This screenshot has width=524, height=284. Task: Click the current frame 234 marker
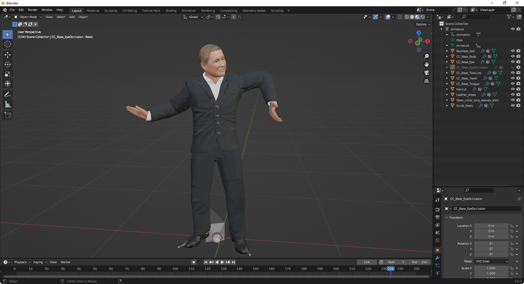[391, 269]
